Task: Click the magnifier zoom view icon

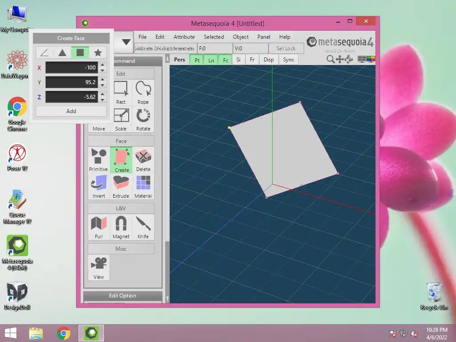Action: coord(330,59)
